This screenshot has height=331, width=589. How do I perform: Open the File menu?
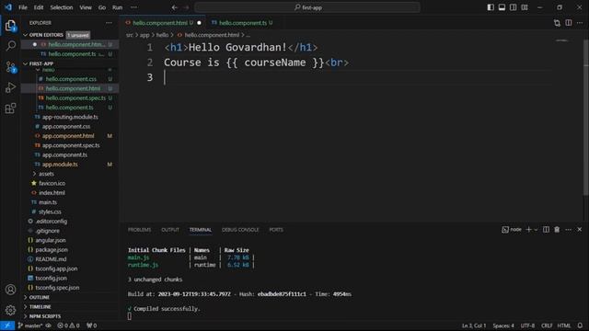[23, 7]
